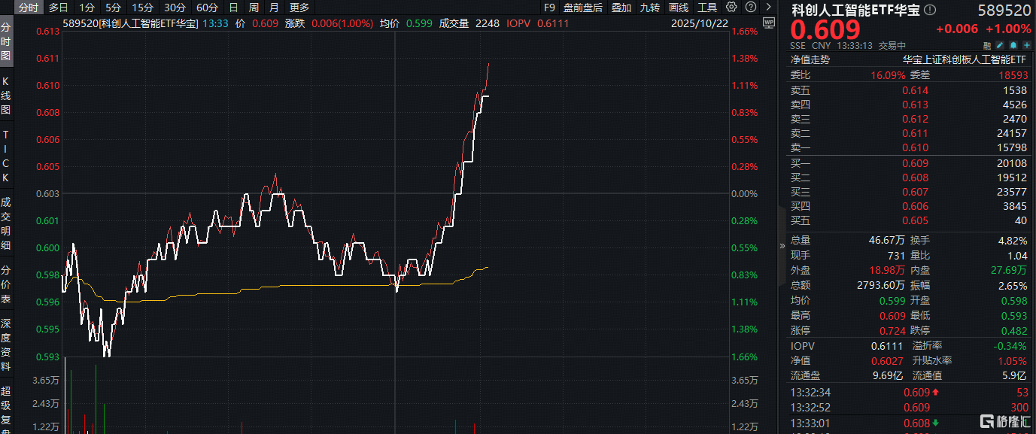Click the 净值走势 section header
The height and width of the screenshot is (434, 1036).
810,59
